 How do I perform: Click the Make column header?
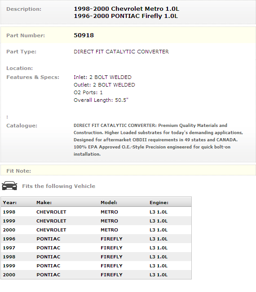44,202
